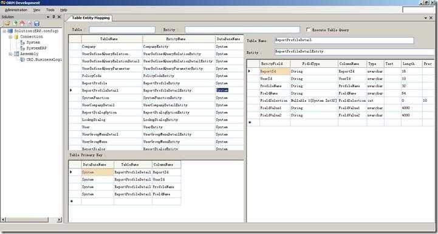The width and height of the screenshot is (438, 234).
Task: Select ORD.BusinessLogic assembly in the tree
Action: 44,59
